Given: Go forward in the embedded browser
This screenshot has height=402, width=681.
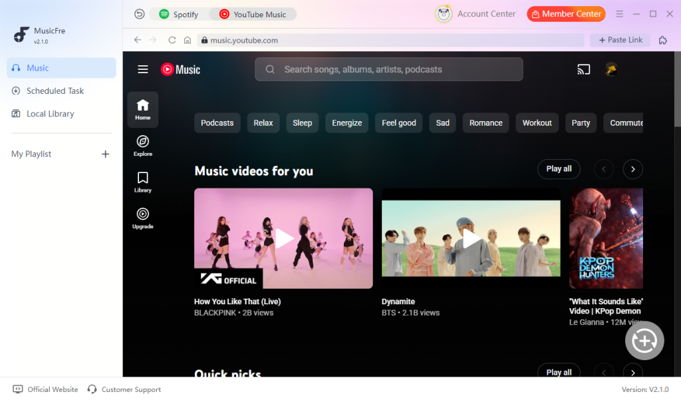Looking at the screenshot, I should click(x=154, y=40).
